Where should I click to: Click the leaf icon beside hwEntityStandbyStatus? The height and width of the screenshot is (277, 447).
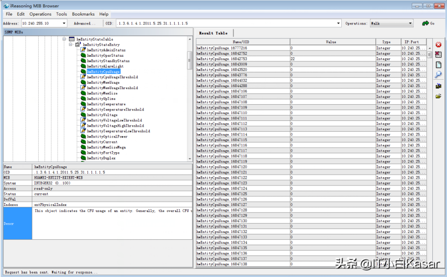tap(83, 61)
